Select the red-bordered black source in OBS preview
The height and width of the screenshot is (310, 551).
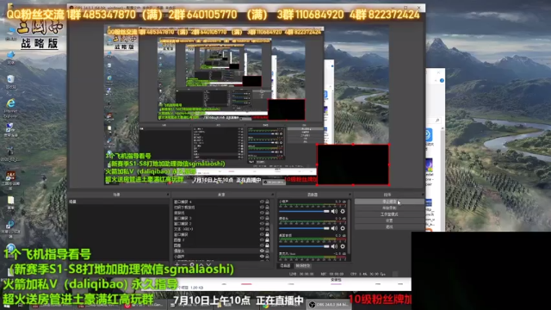point(353,164)
